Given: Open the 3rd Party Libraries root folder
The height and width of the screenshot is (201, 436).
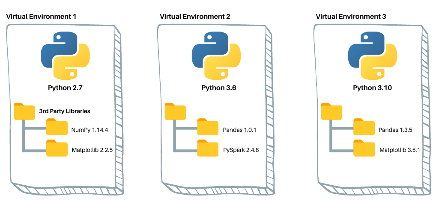Looking at the screenshot, I should 24,111.
